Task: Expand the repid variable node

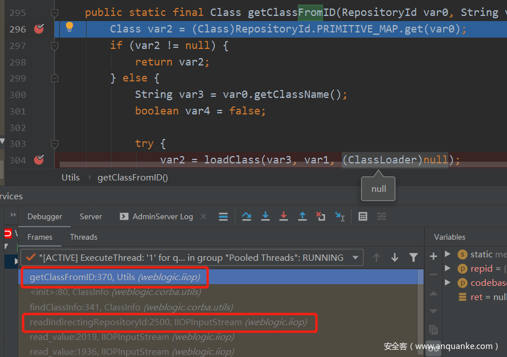Action: tap(448, 269)
